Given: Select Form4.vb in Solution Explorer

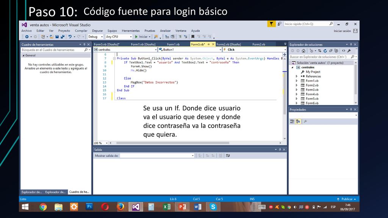Looking at the screenshot, I should [x=312, y=94].
